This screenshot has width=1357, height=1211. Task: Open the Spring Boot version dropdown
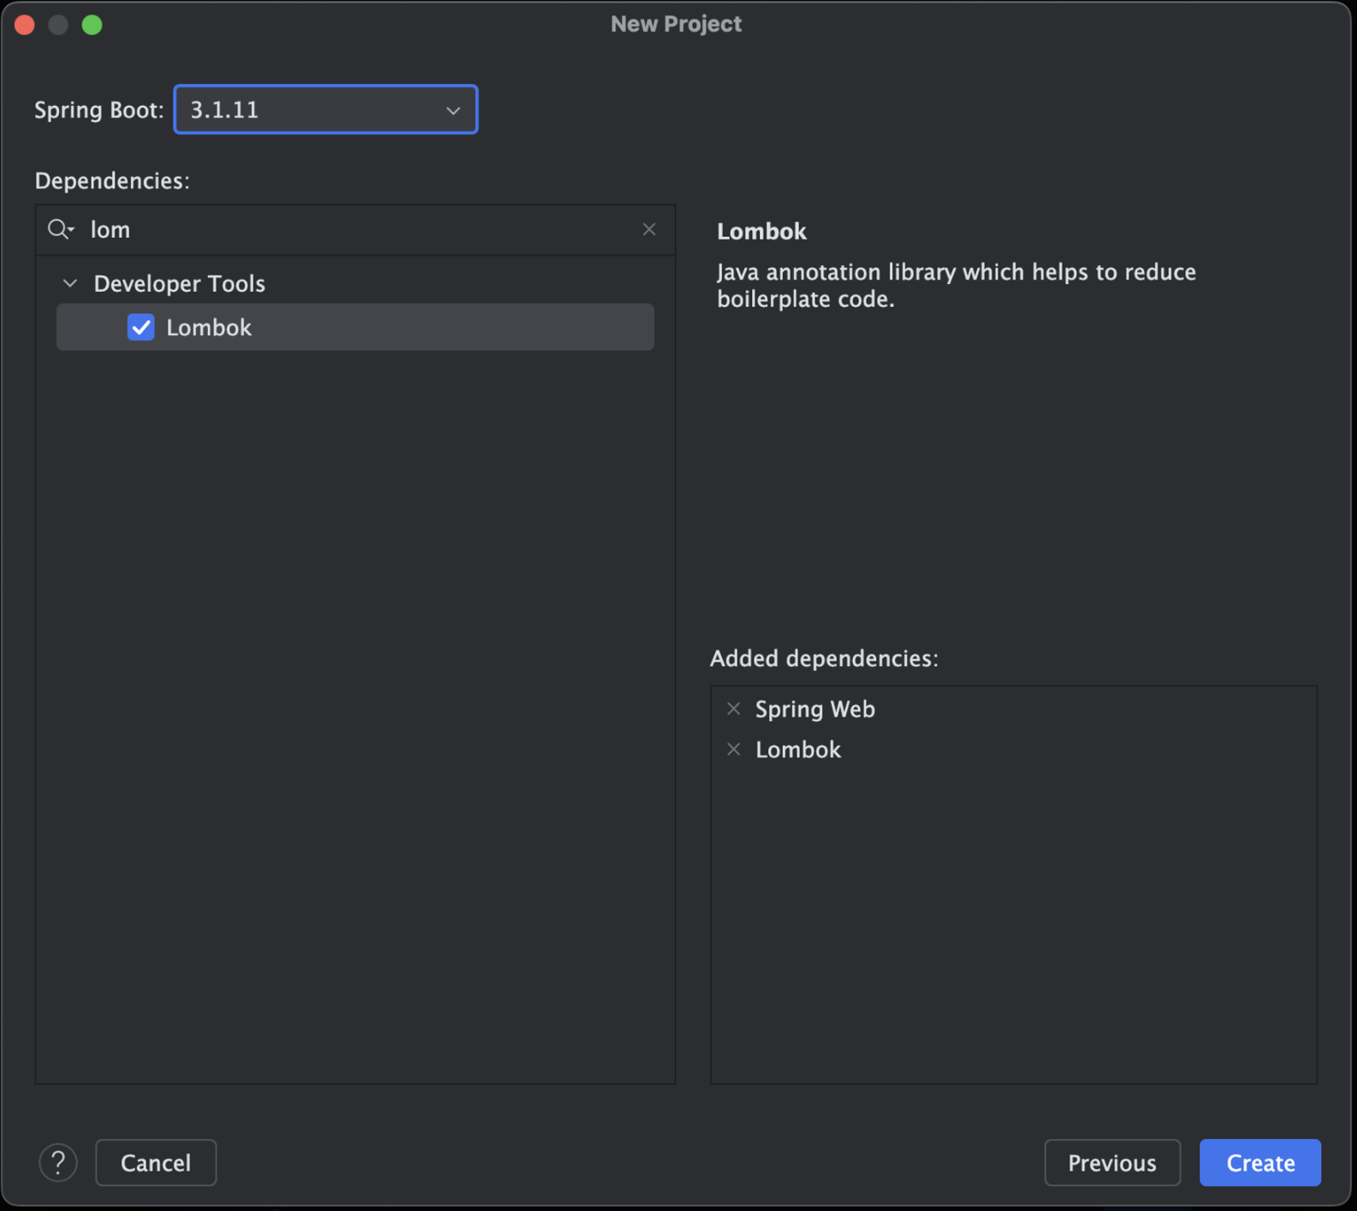tap(325, 109)
